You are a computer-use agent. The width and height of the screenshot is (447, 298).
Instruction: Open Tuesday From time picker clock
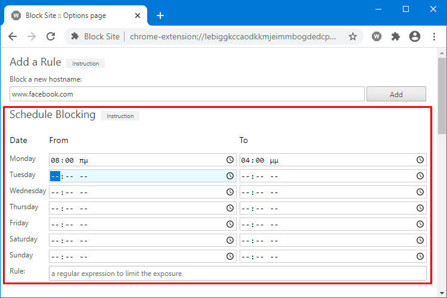230,176
